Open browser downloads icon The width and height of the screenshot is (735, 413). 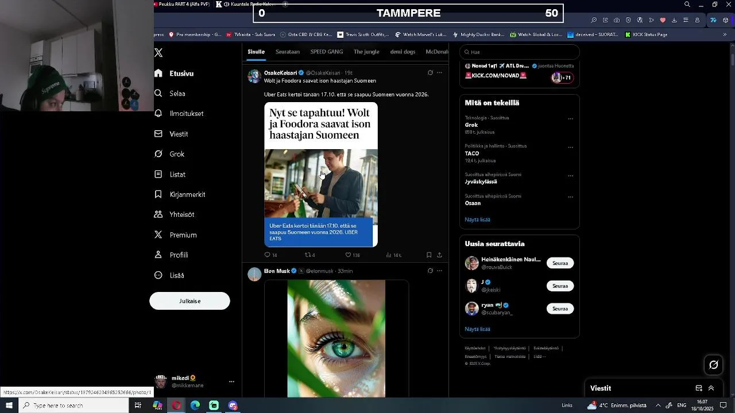(674, 20)
